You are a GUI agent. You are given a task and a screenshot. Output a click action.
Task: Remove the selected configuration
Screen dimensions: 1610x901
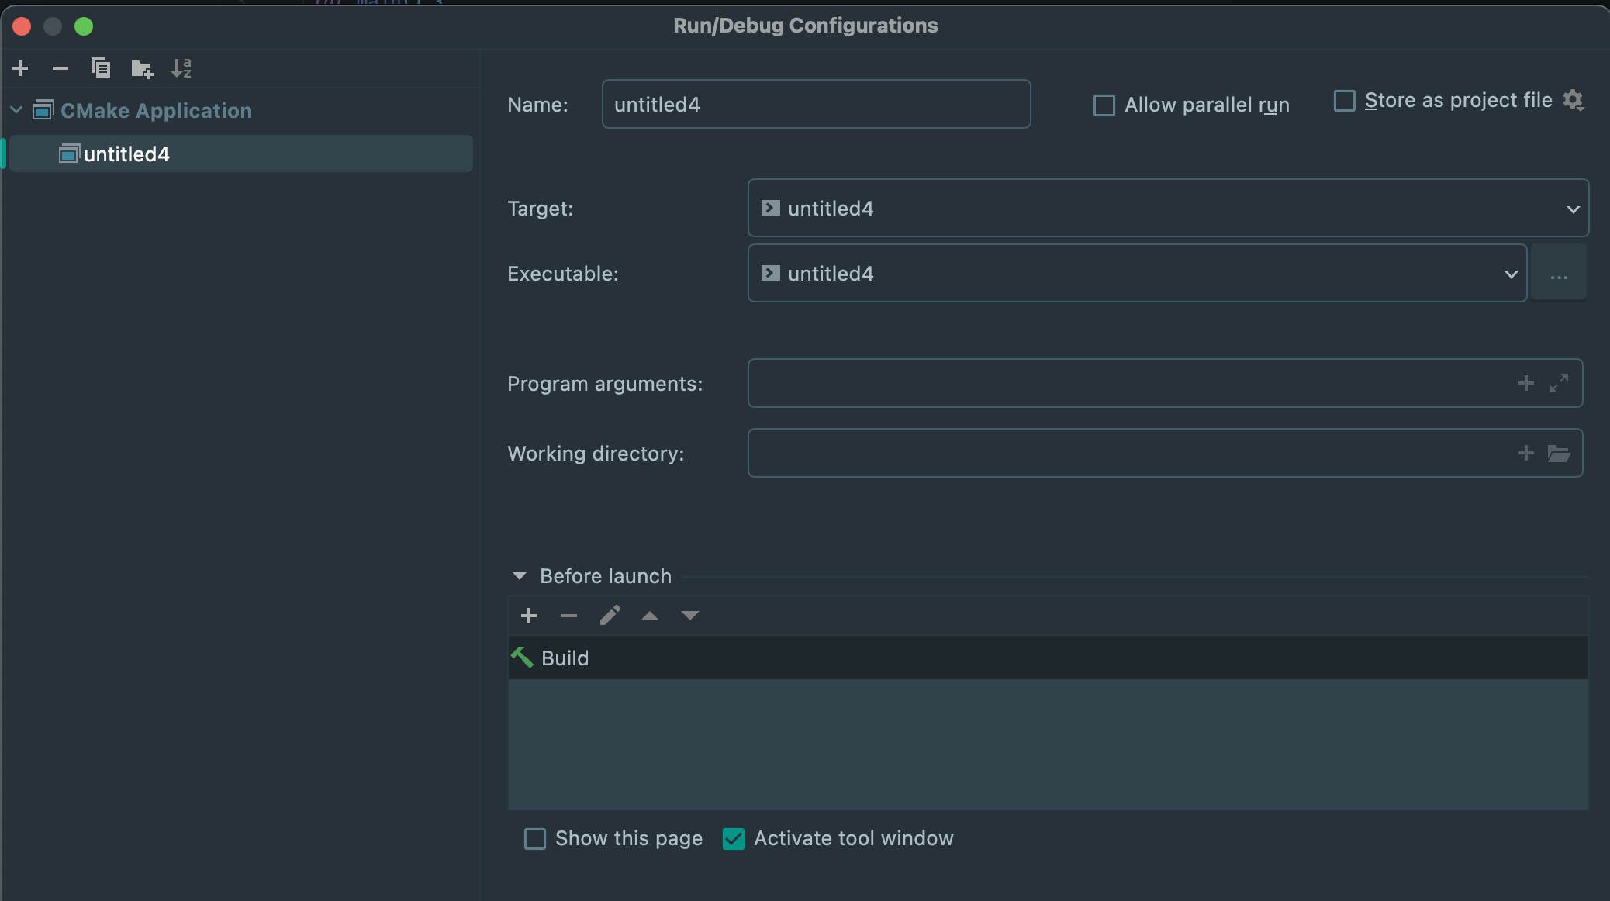60,68
